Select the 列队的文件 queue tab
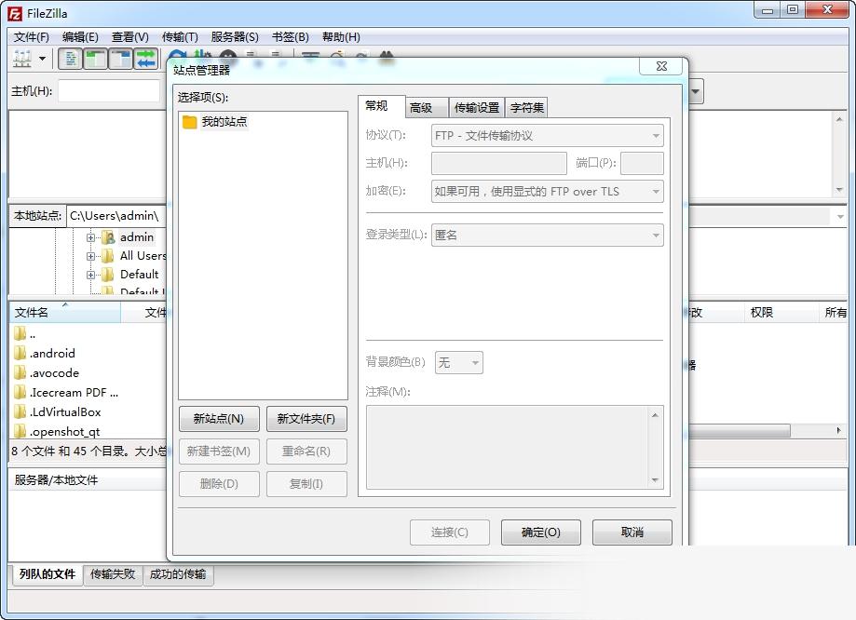 pos(47,574)
